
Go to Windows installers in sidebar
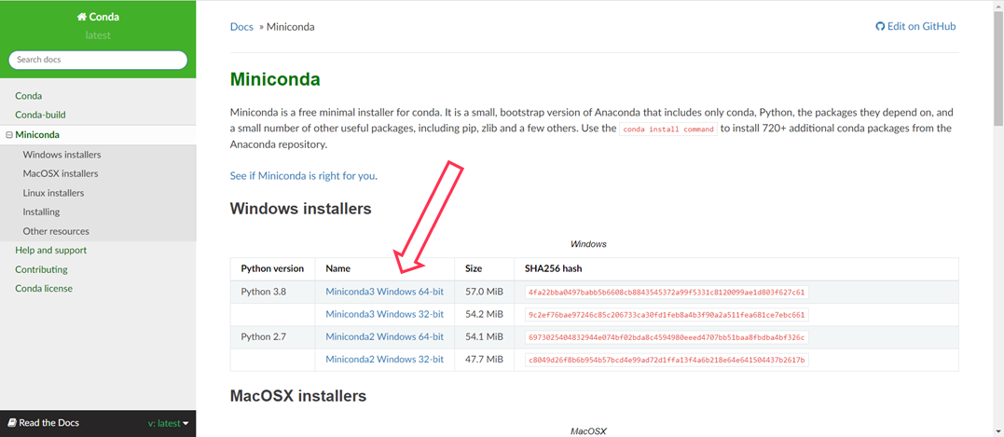pyautogui.click(x=62, y=155)
